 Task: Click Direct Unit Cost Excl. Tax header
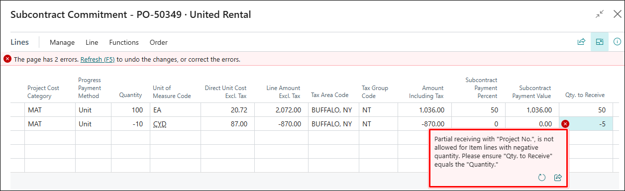click(x=226, y=92)
